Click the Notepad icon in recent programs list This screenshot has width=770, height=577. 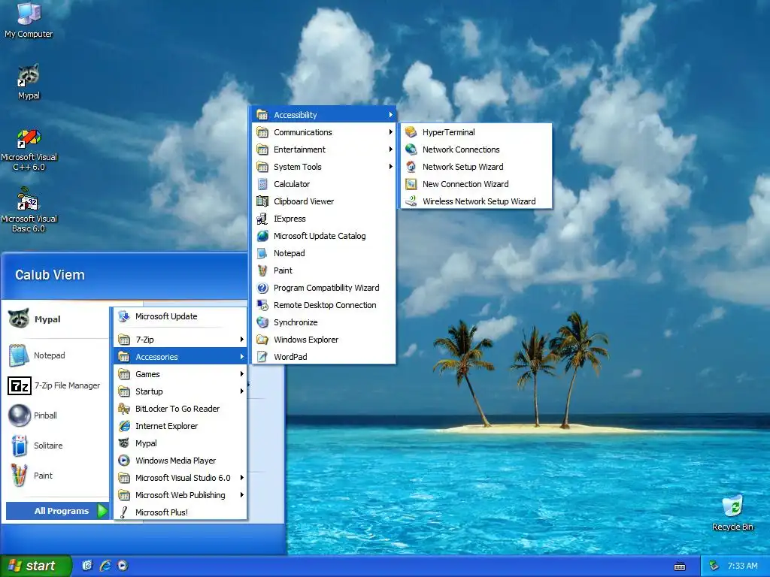(19, 355)
